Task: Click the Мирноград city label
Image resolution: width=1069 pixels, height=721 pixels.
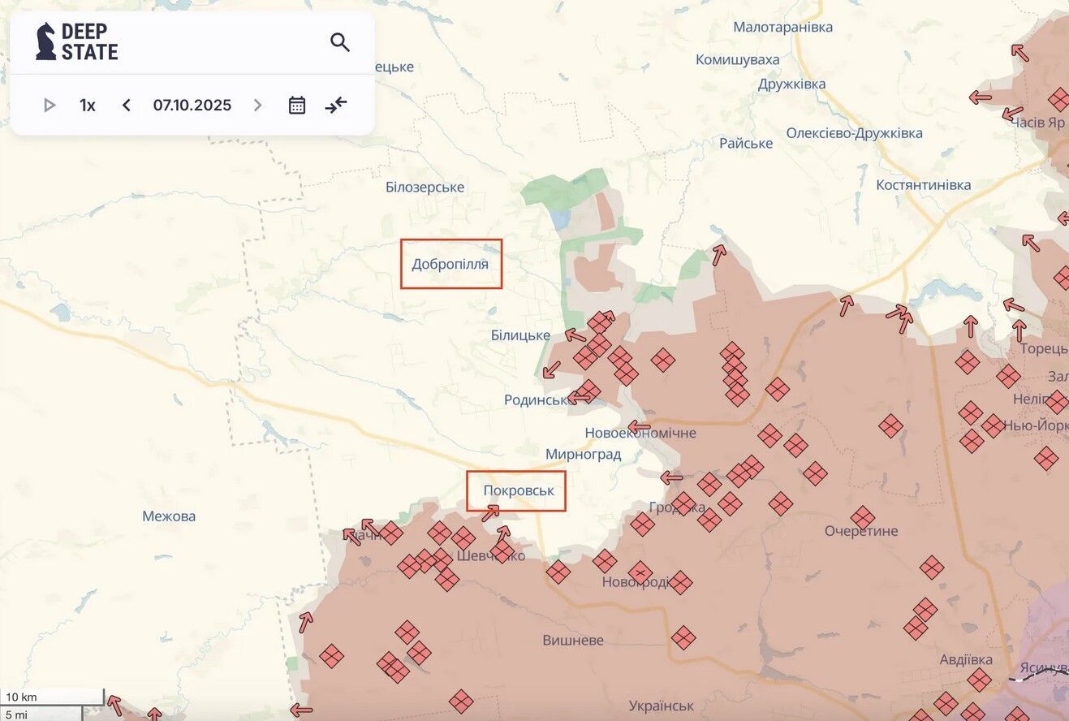Action: point(583,454)
